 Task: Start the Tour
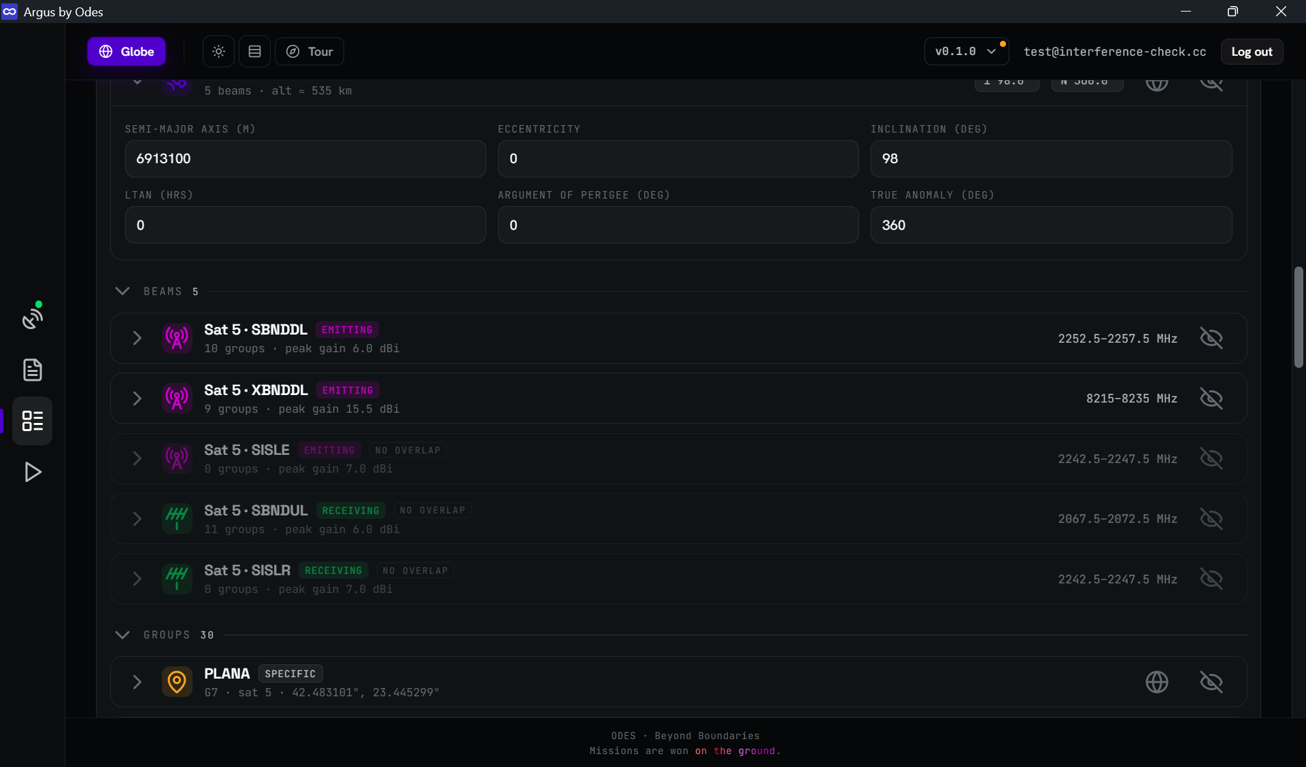coord(309,52)
